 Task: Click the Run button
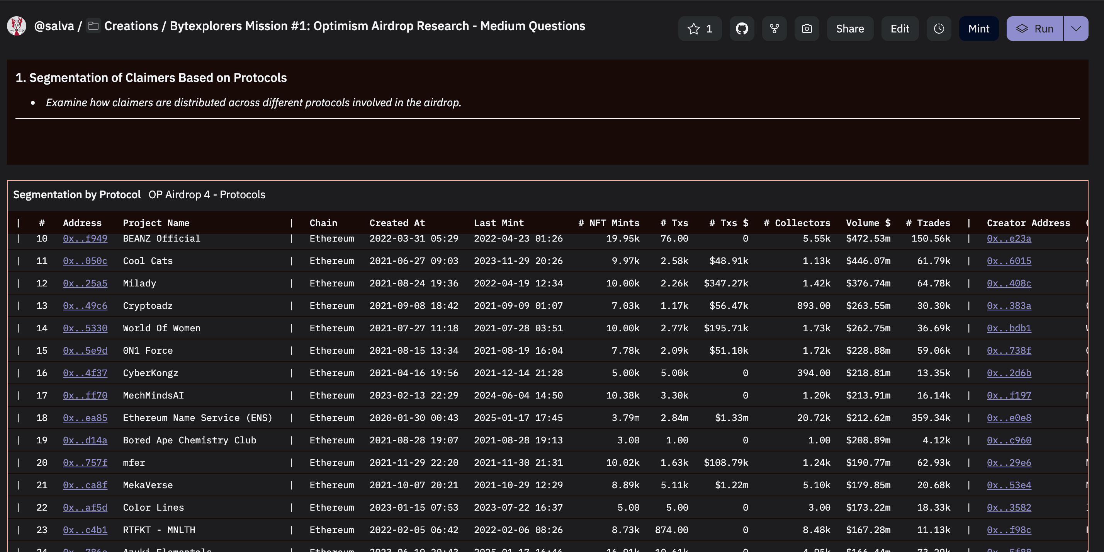pyautogui.click(x=1034, y=29)
